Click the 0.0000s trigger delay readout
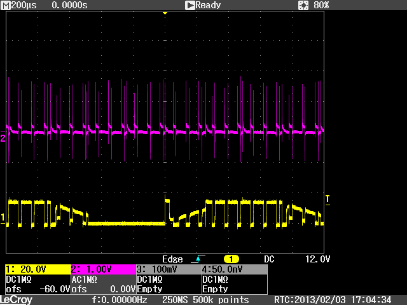Viewport: 407px width, 305px height. pos(69,5)
